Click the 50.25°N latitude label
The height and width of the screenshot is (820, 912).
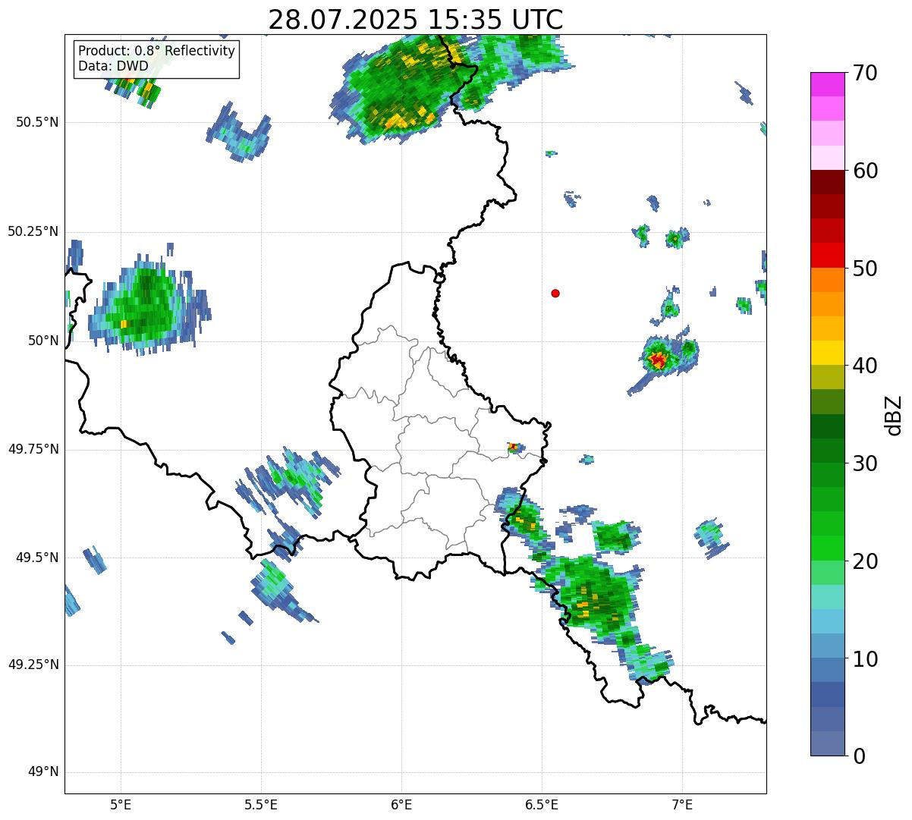[33, 231]
